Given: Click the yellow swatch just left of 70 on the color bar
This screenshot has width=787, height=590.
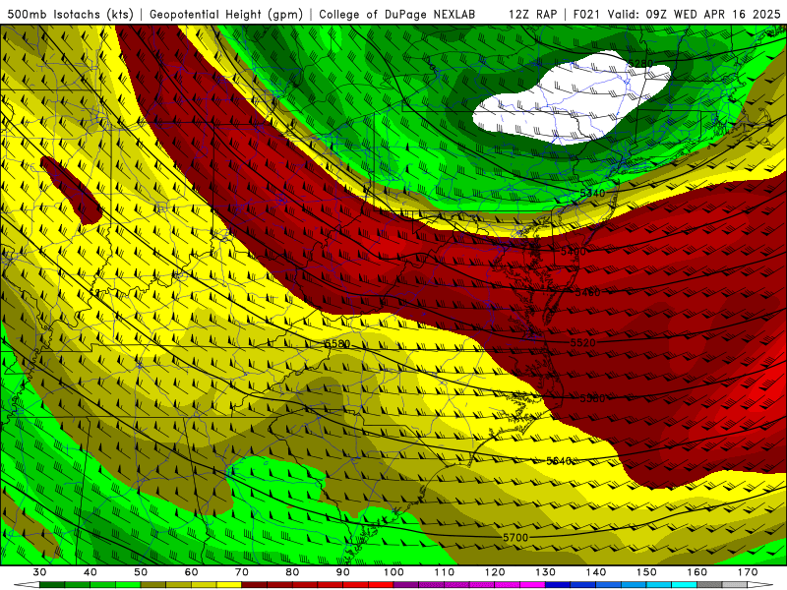Looking at the screenshot, I should coord(229,585).
